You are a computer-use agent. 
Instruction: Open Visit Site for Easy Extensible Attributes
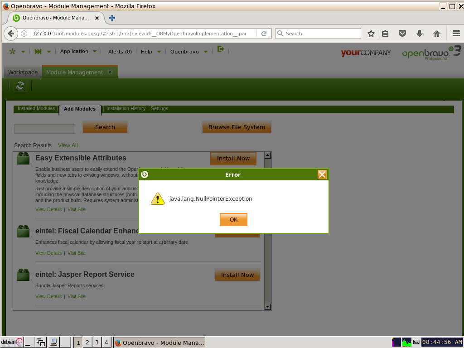click(x=76, y=209)
